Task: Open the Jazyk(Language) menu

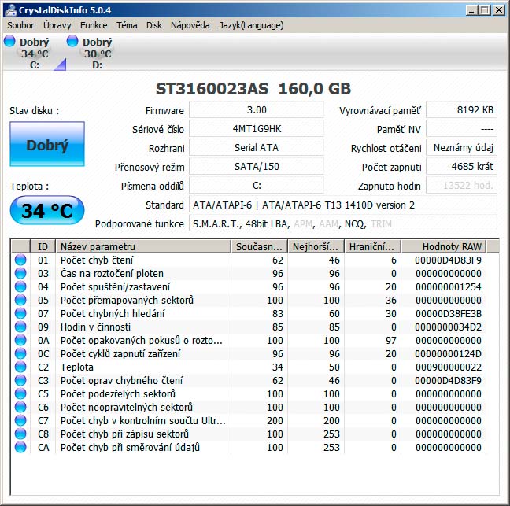Action: click(250, 25)
